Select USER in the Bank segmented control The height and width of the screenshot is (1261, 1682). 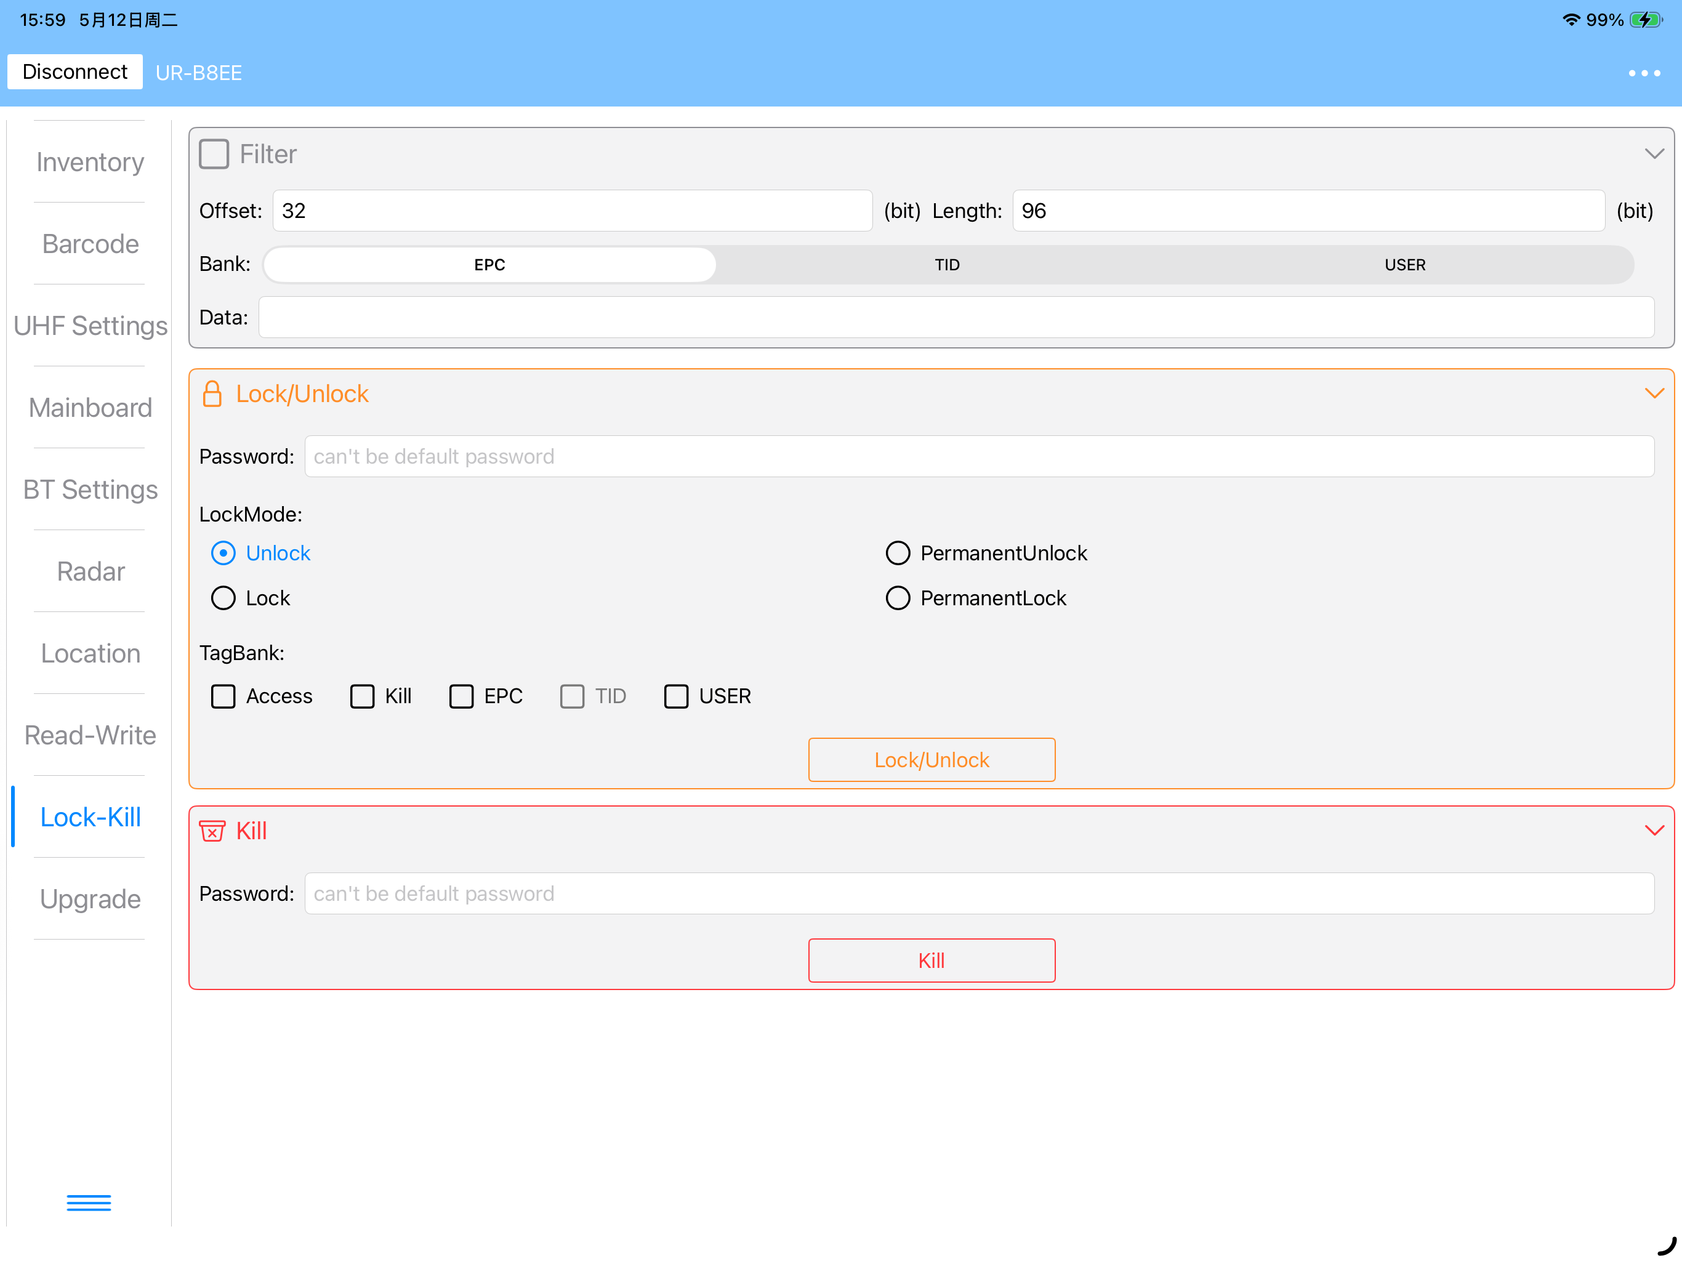tap(1404, 265)
